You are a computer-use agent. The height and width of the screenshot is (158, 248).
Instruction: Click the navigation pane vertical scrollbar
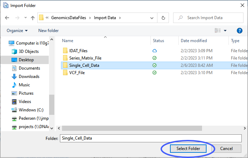pos(52,104)
